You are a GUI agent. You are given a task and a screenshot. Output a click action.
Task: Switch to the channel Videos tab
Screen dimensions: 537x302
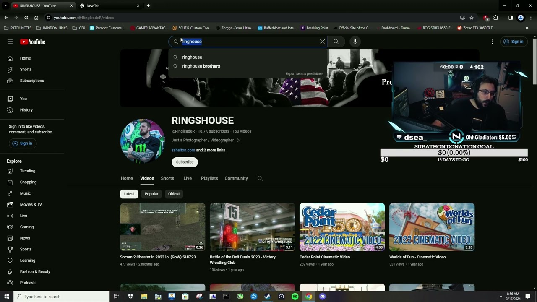(147, 178)
